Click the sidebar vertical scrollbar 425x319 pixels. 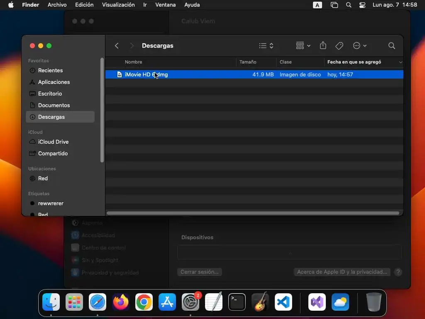pyautogui.click(x=102, y=110)
